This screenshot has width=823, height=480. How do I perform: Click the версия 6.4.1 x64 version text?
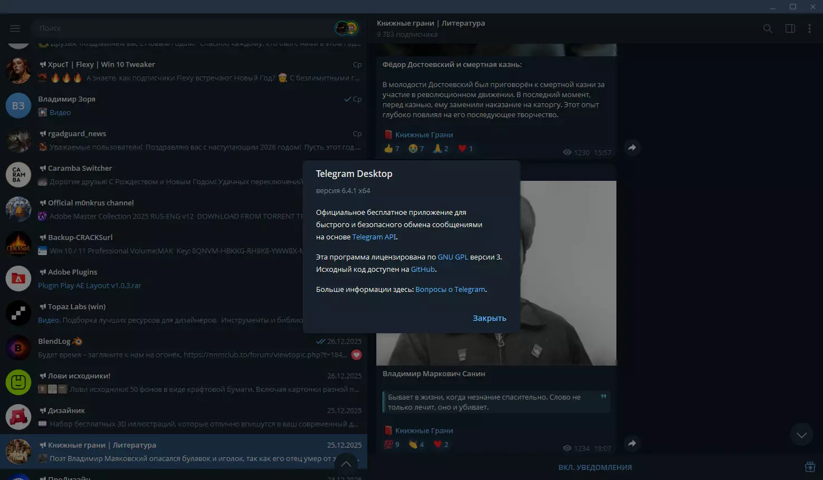[x=343, y=190]
